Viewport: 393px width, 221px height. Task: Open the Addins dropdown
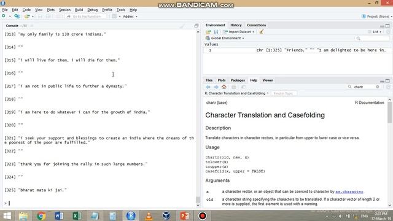click(x=130, y=17)
